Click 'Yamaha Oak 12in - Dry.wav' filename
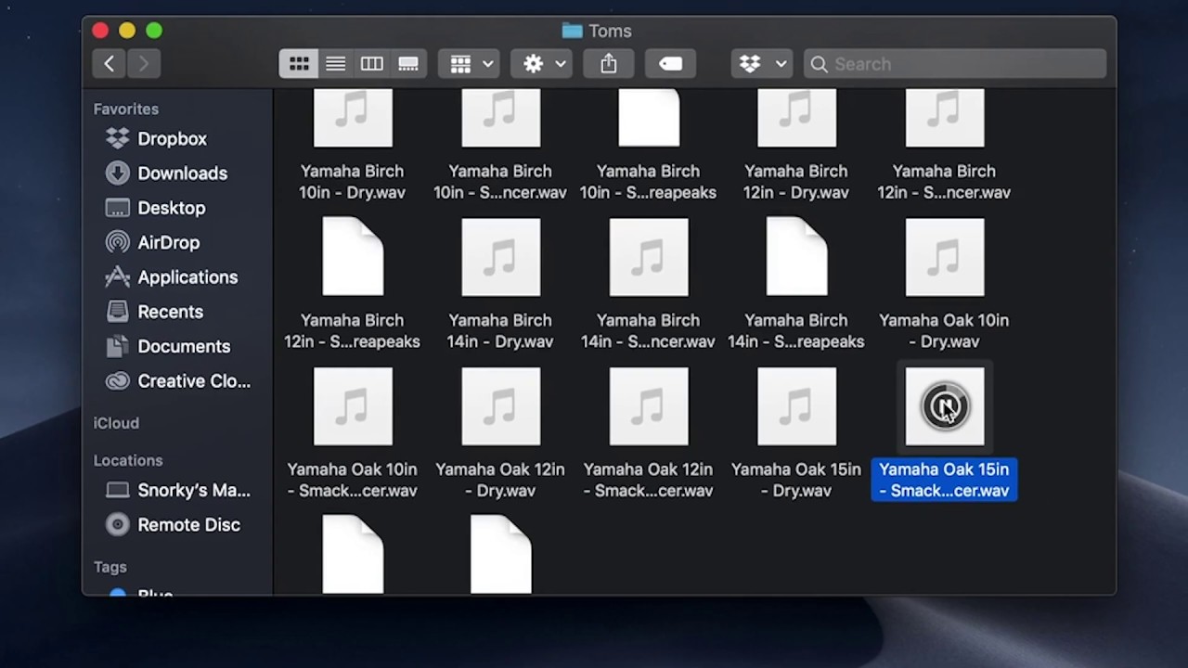The height and width of the screenshot is (668, 1188). [500, 480]
